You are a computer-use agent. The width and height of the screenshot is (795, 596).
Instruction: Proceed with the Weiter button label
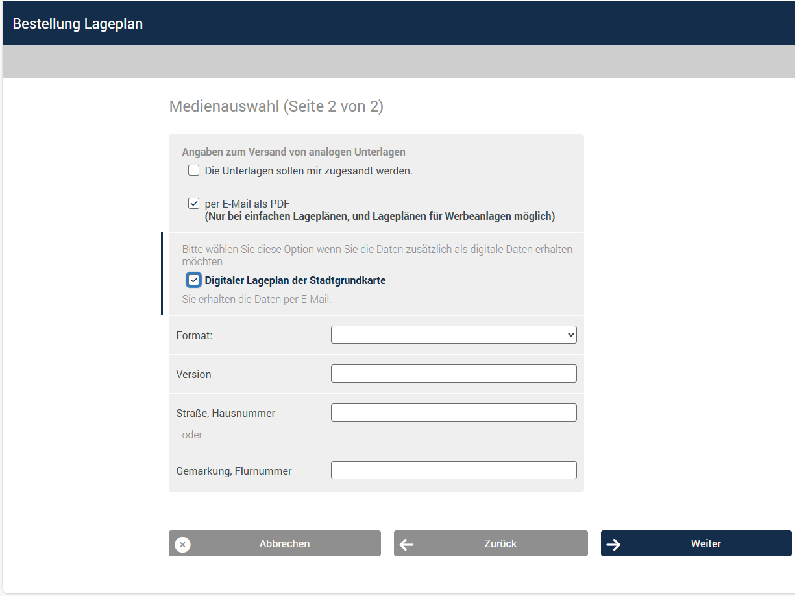click(x=705, y=544)
